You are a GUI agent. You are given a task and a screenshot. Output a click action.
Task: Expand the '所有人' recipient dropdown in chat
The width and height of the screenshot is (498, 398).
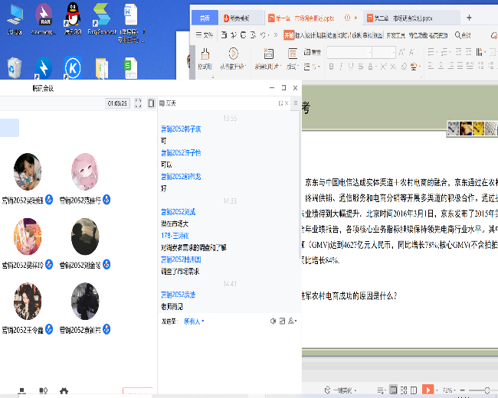tap(193, 321)
